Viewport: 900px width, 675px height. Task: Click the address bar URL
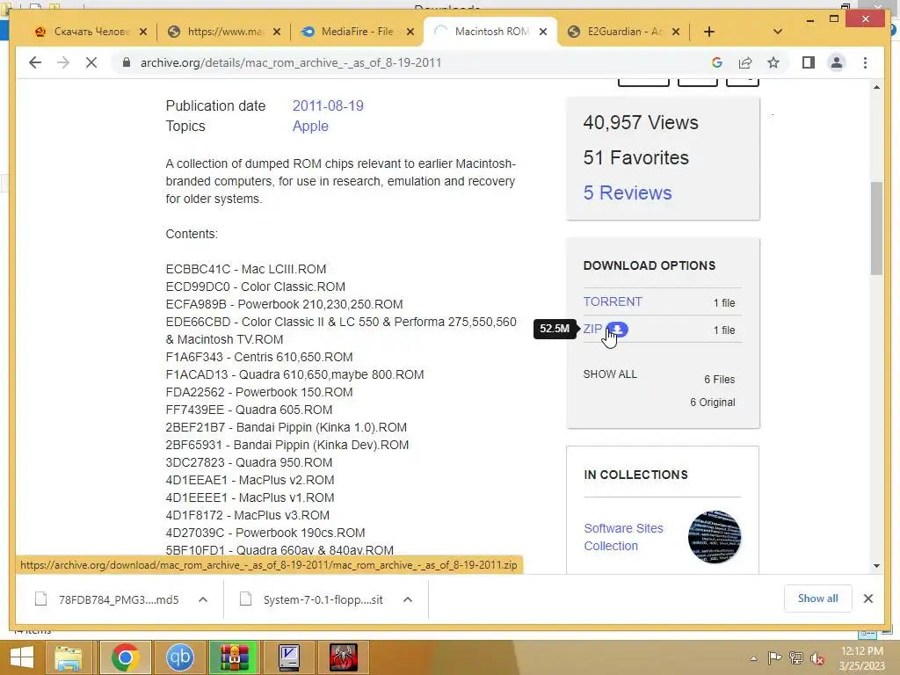click(x=291, y=62)
